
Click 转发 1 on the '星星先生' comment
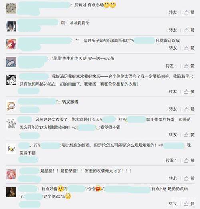(171, 66)
